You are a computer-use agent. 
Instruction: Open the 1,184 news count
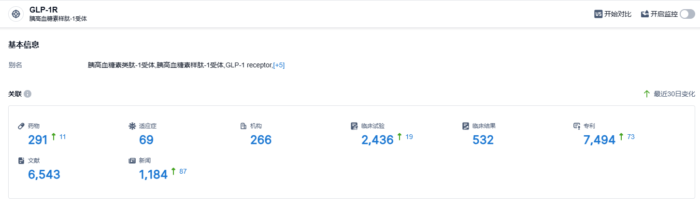click(153, 175)
